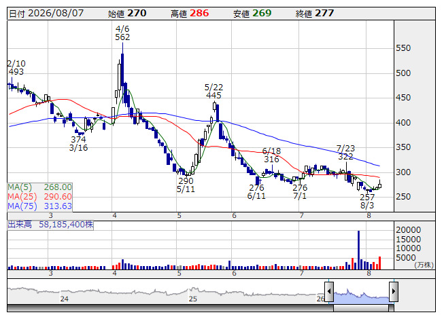The image size is (444, 319).
Task: Click the MA(5) legend entry
Action: click(39, 187)
